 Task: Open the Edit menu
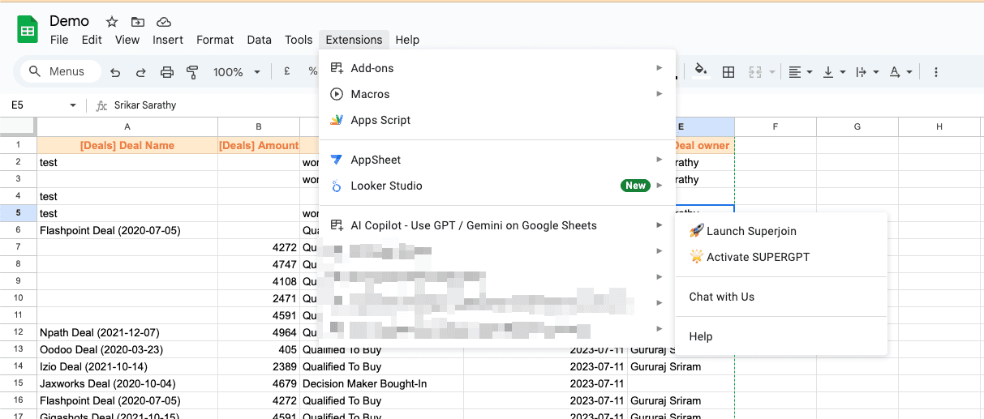(x=92, y=40)
